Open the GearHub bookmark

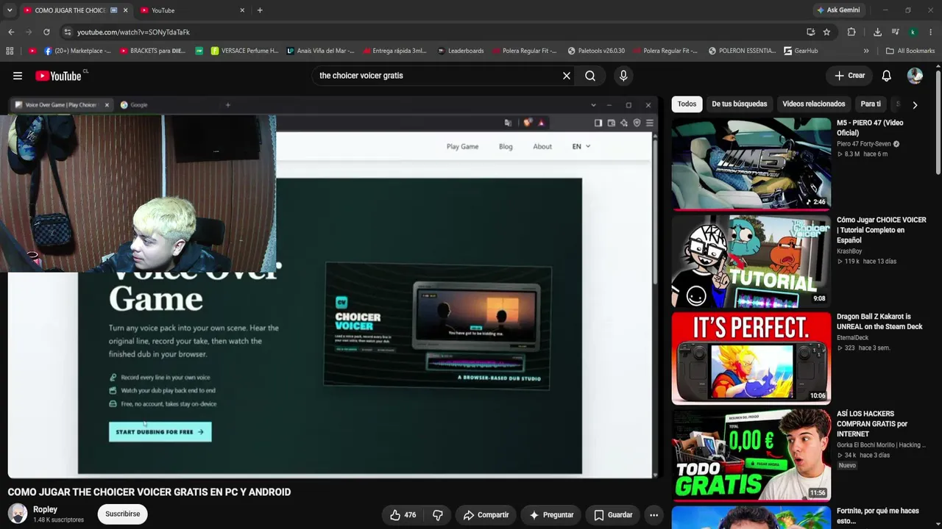[x=801, y=51]
